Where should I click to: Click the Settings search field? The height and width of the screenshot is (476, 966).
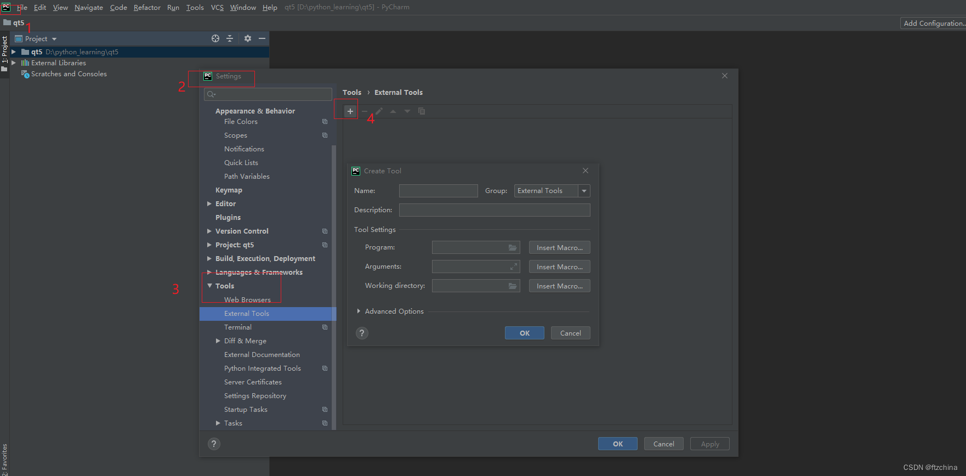tap(268, 94)
